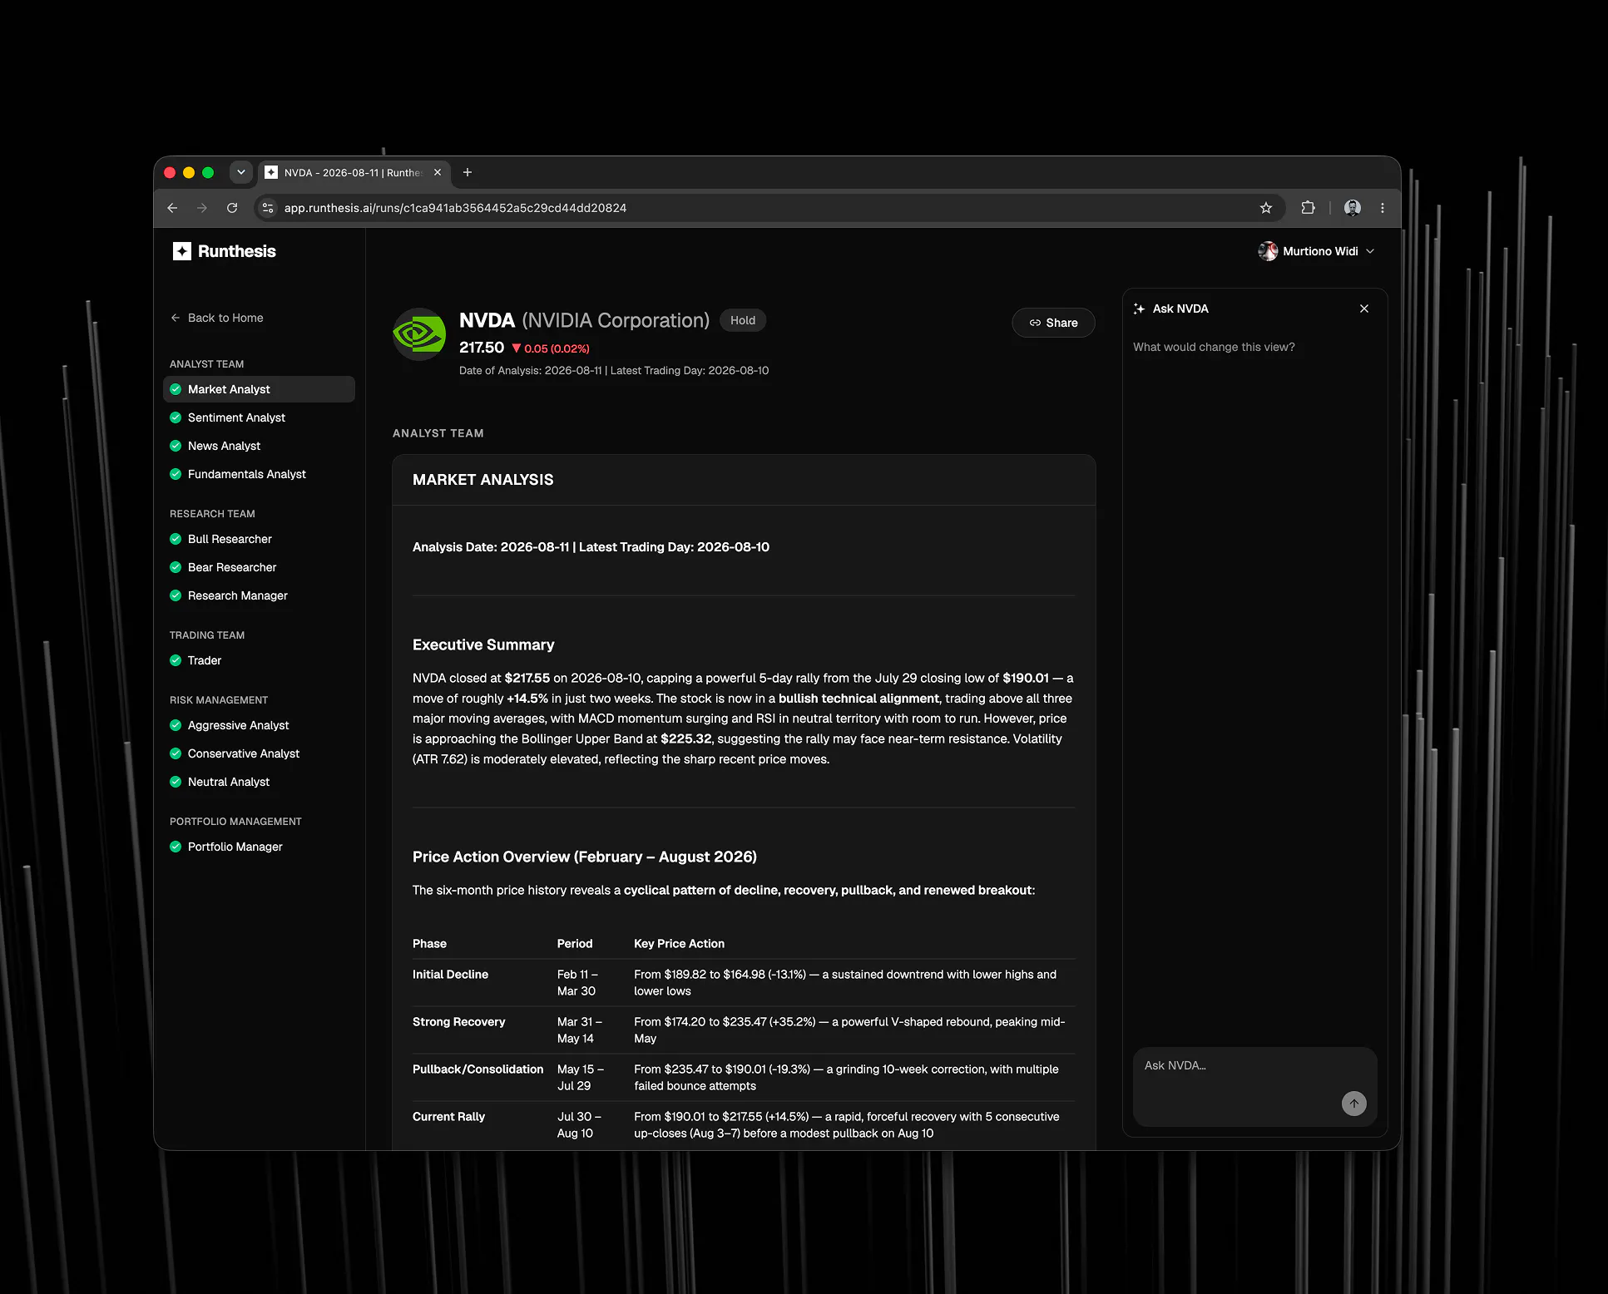The height and width of the screenshot is (1294, 1608).
Task: Click the Key Price Action column header
Action: click(x=679, y=944)
